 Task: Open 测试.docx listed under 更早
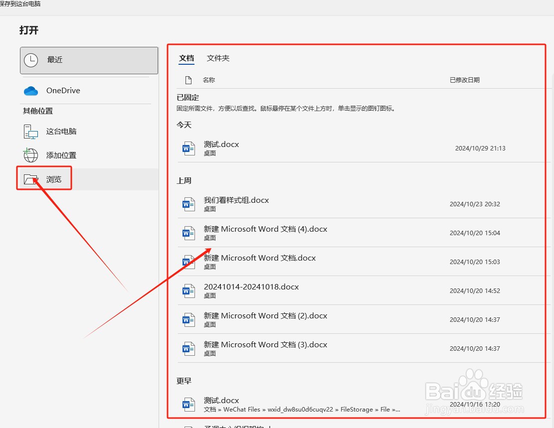(x=221, y=400)
